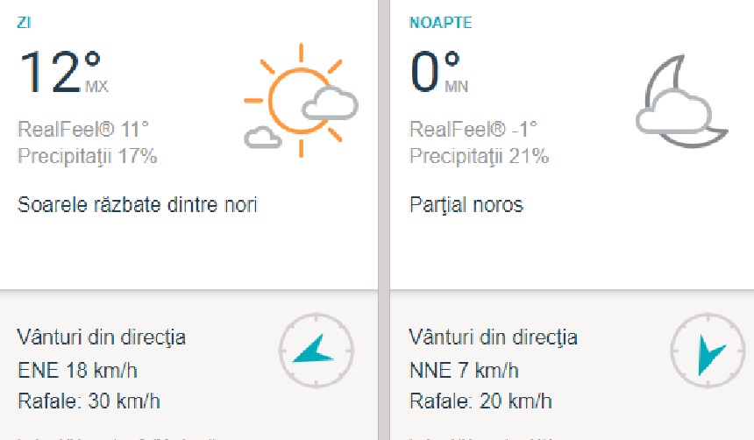Click the 0° minimum temperature value
The height and width of the screenshot is (440, 754).
[427, 72]
